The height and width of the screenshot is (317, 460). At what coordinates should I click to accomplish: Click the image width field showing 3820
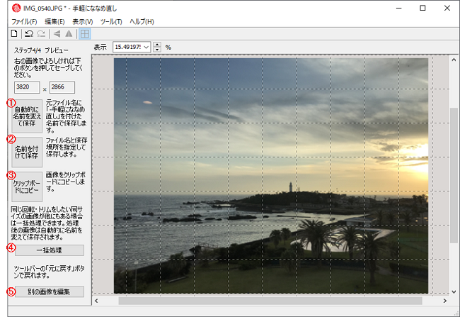click(x=27, y=87)
